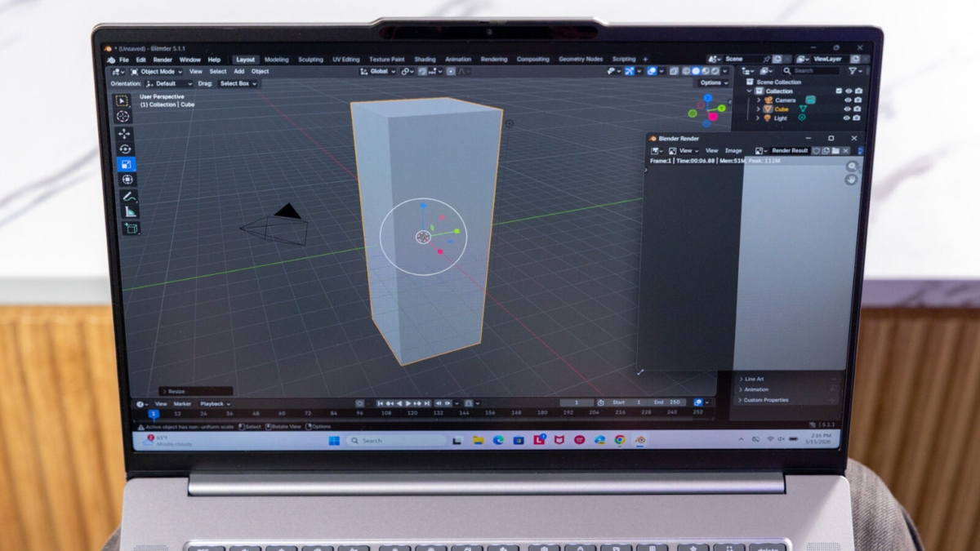Image resolution: width=980 pixels, height=551 pixels.
Task: Pick the Add Cube tool icon
Action: [131, 229]
